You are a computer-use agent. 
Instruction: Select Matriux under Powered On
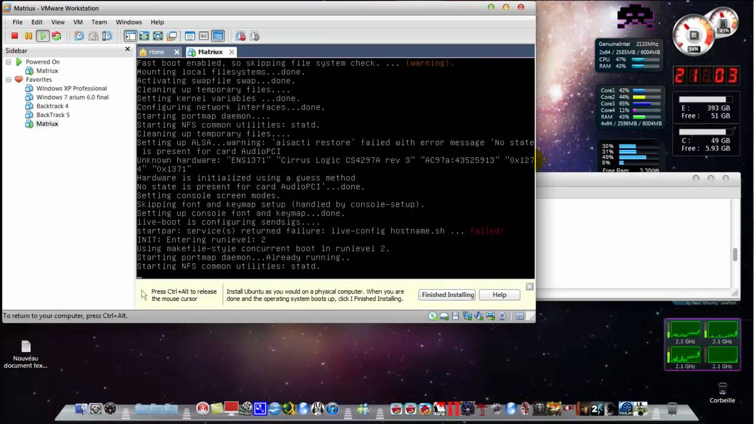click(x=47, y=71)
